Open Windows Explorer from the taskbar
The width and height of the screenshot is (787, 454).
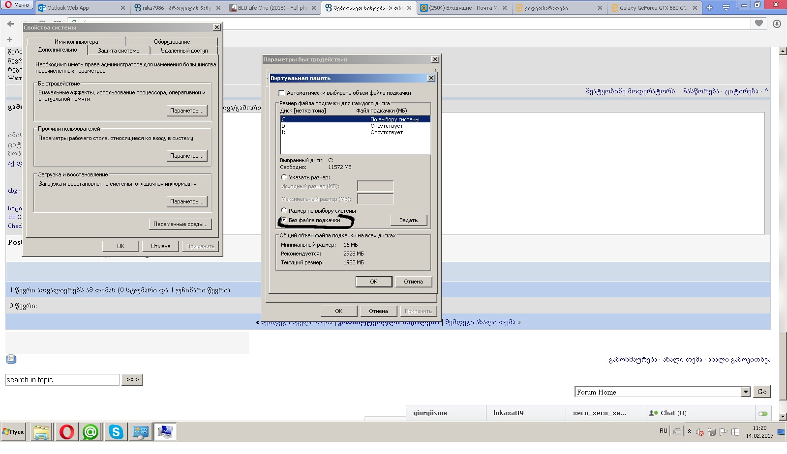pos(42,432)
